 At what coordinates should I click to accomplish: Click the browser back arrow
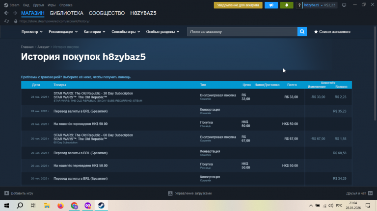tap(6, 13)
